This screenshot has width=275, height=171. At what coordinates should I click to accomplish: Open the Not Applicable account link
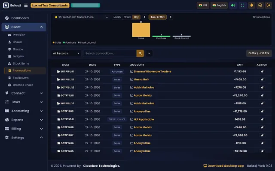(144, 119)
